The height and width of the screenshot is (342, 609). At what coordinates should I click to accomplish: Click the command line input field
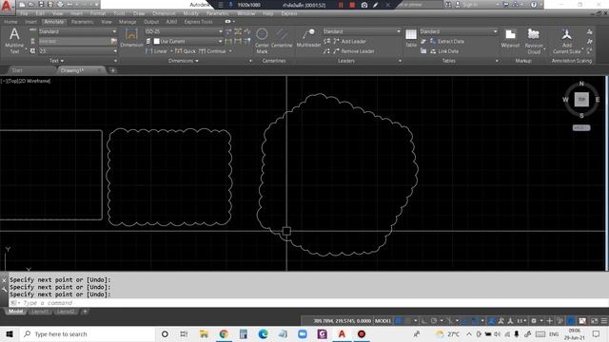[308, 303]
